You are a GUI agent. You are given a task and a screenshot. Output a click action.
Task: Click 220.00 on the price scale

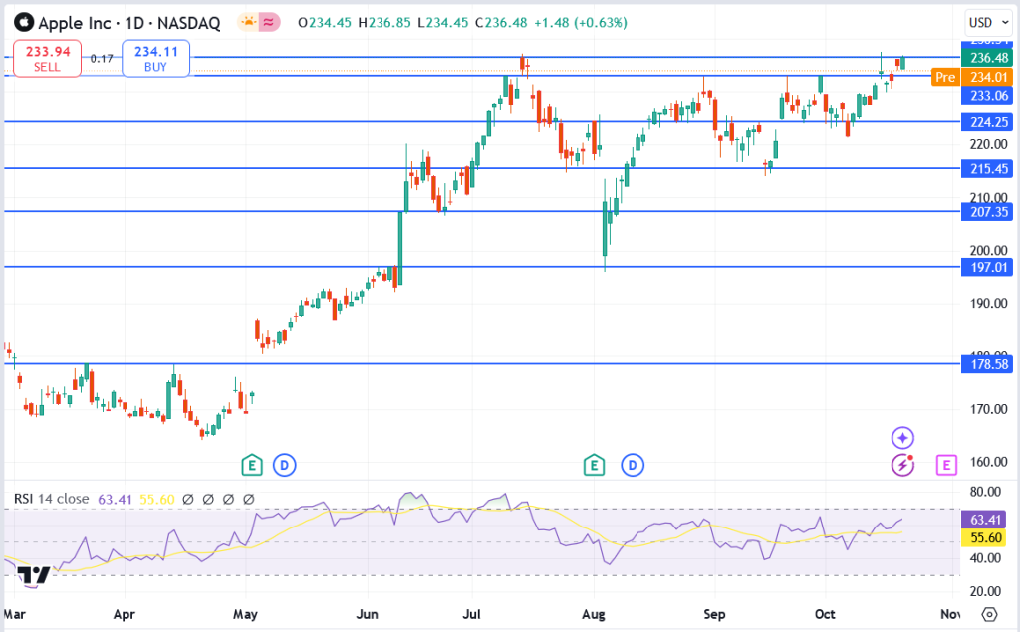click(989, 144)
